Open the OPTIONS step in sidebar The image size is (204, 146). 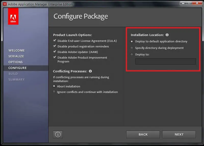tap(16, 62)
